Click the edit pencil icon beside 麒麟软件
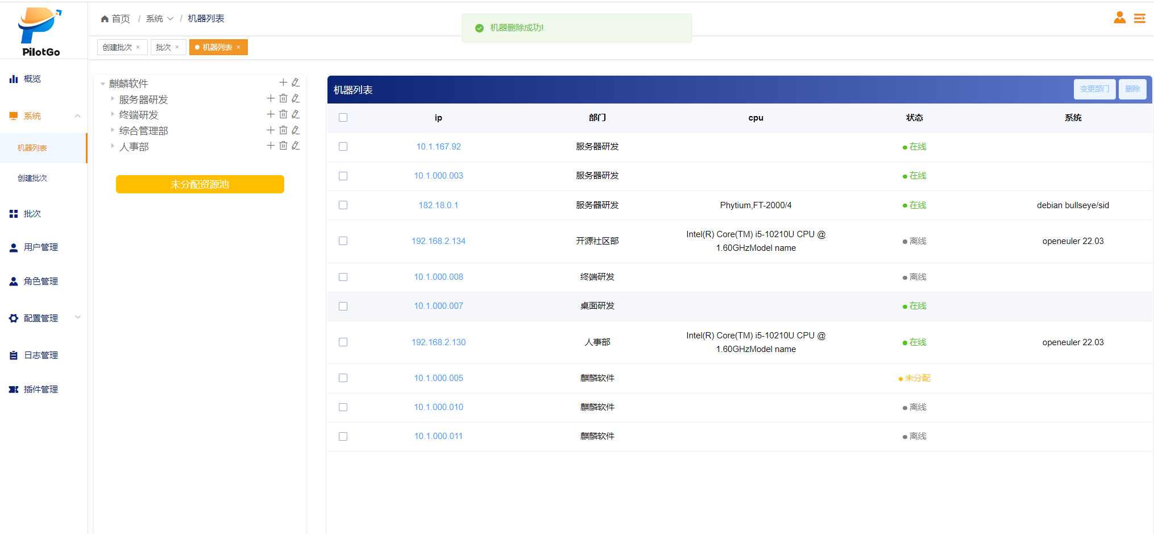Screen dimensions: 1154x534 [296, 83]
